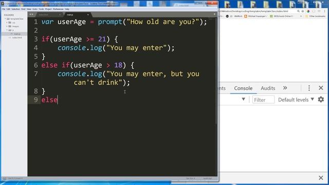
Task: Click the number 18 in else if condition
Action: tap(118, 65)
